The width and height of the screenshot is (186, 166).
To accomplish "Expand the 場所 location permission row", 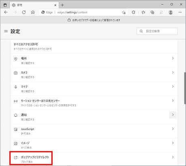I will pos(94,60).
